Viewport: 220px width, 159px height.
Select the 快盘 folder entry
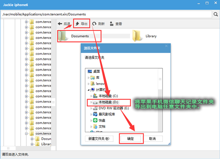click(99, 120)
